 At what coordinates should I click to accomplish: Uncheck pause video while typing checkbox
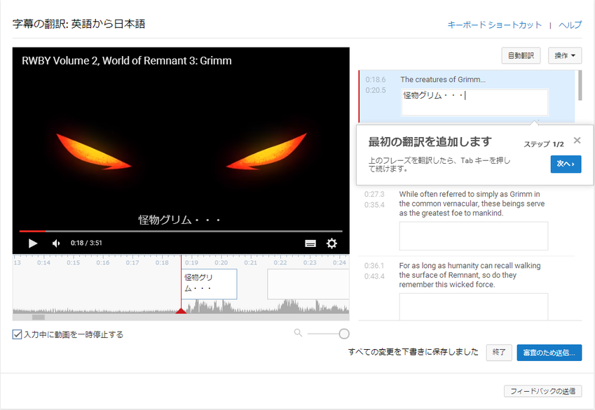[x=17, y=334]
